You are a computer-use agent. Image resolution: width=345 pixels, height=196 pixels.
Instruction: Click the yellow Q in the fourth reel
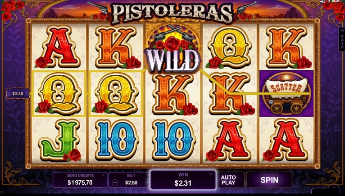(x=229, y=47)
